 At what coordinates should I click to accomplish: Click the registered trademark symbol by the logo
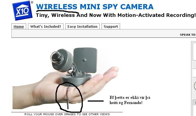(x=32, y=2)
